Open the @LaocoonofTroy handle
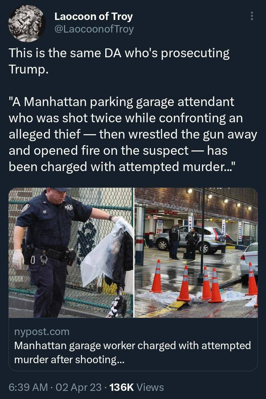This screenshot has height=399, width=266. 94,29
